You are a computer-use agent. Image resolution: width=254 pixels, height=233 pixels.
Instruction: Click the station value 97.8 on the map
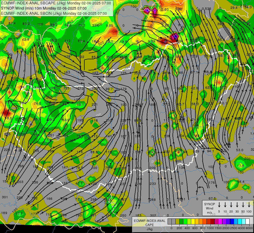click(19, 214)
